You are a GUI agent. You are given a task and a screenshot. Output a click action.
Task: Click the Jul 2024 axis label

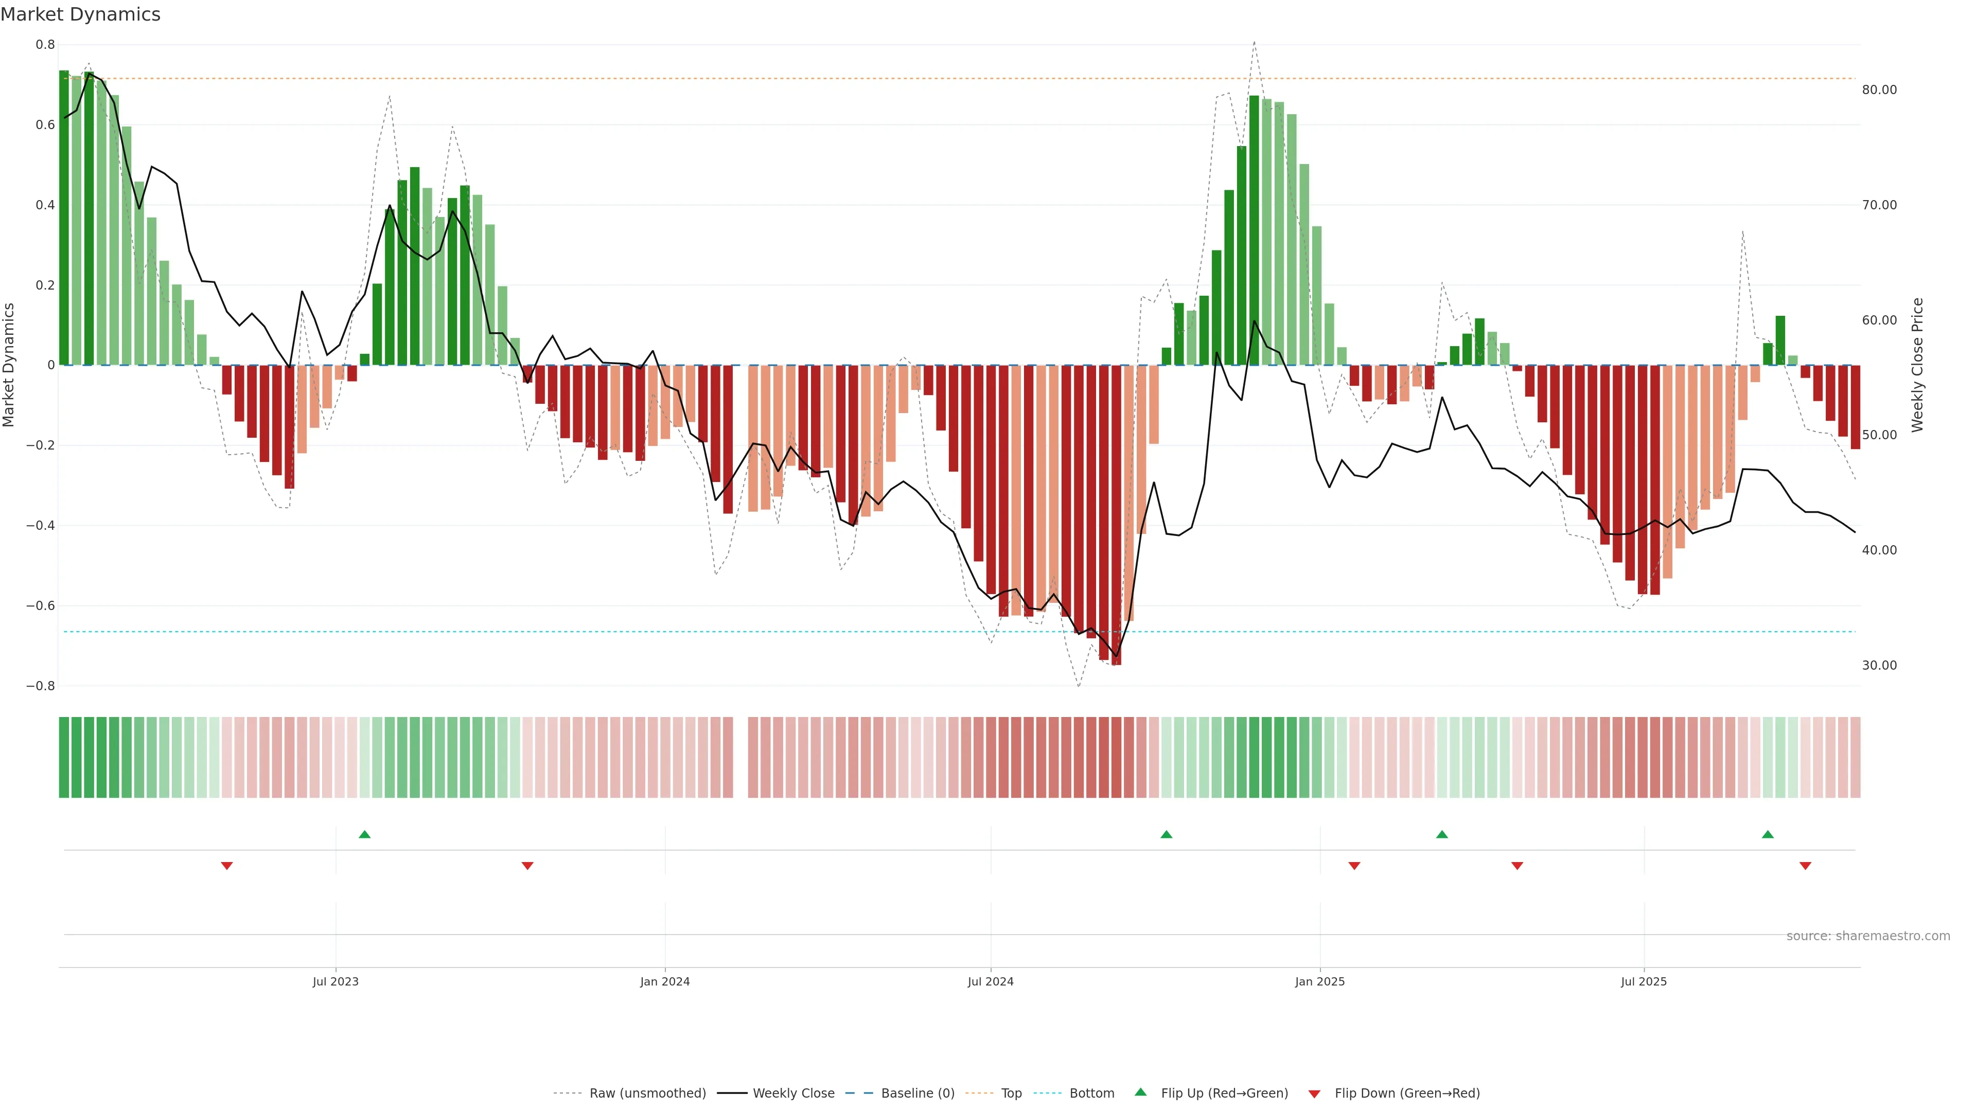(990, 981)
